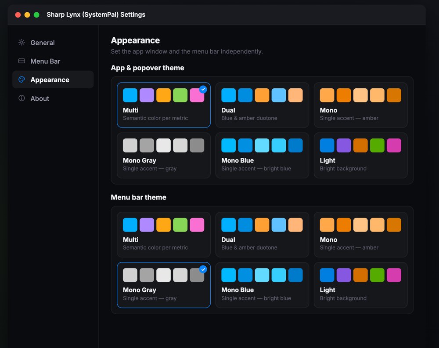Choose Dual for App & popover theme
439x348 pixels.
coord(262,105)
